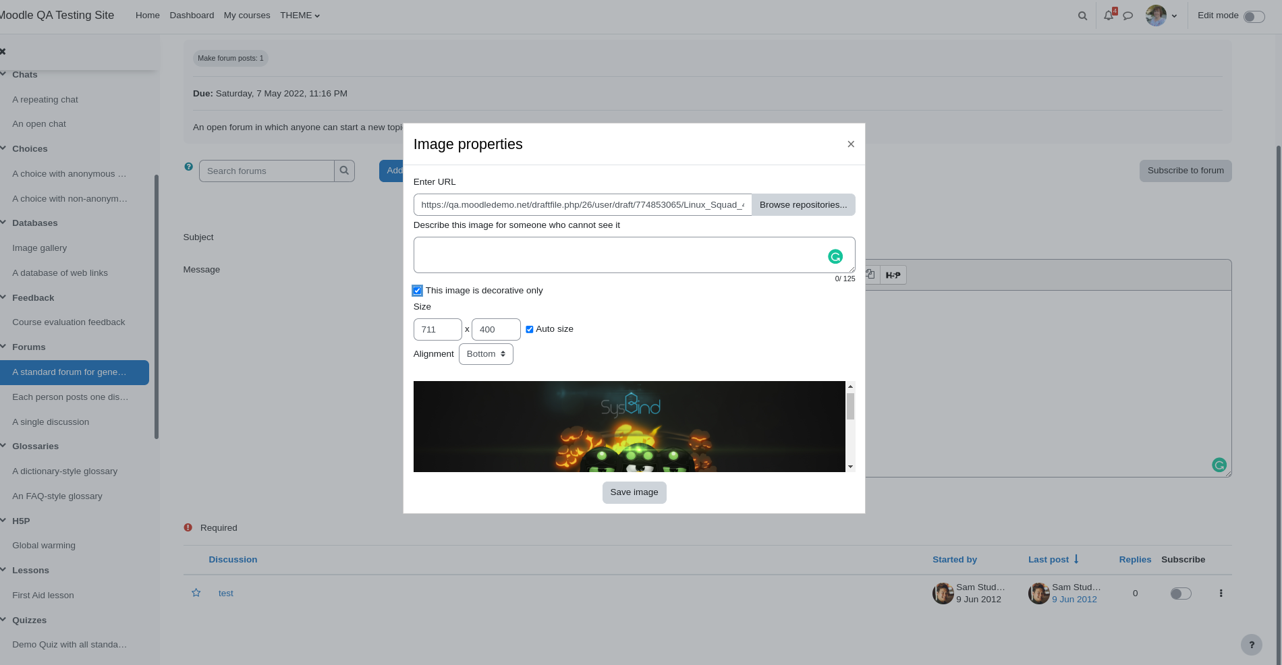The width and height of the screenshot is (1282, 665).
Task: Open the test discussion actions menu
Action: [1221, 594]
